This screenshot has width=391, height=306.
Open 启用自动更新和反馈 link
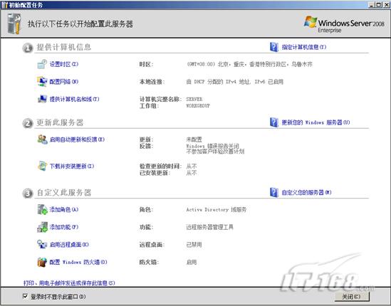pyautogui.click(x=77, y=139)
